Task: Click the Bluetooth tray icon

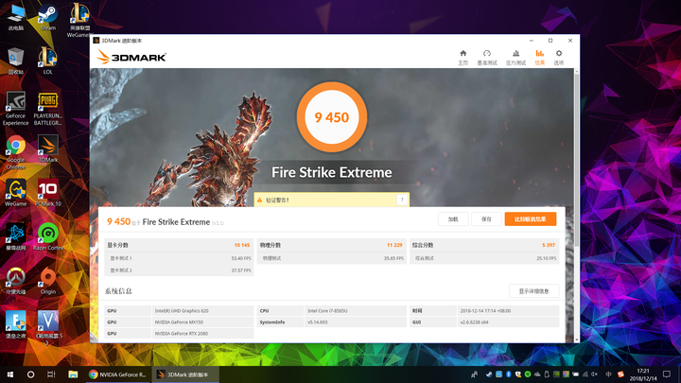Action: click(x=508, y=374)
